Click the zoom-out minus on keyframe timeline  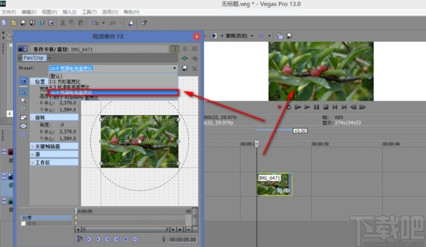pyautogui.click(x=188, y=229)
